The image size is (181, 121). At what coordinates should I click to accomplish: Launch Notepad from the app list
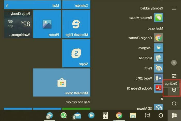158,58
